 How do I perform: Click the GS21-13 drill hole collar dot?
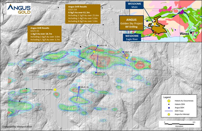pos(96,73)
